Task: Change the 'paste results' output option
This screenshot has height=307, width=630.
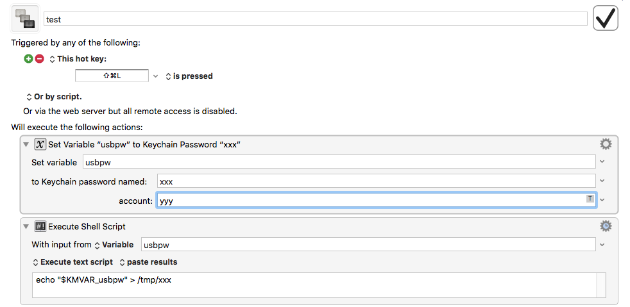Action: point(148,262)
